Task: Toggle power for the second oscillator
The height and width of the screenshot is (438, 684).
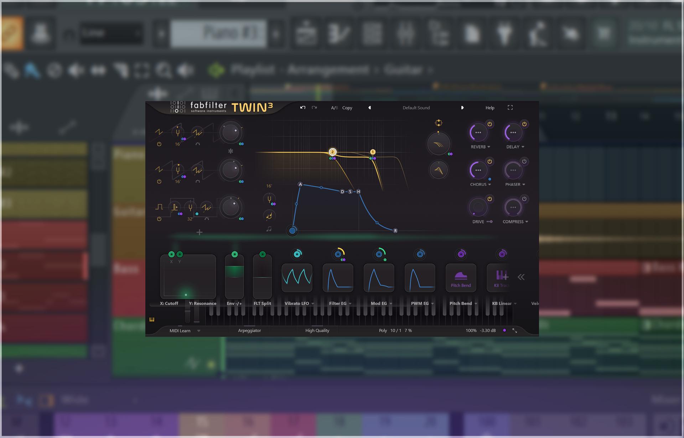Action: pyautogui.click(x=159, y=182)
